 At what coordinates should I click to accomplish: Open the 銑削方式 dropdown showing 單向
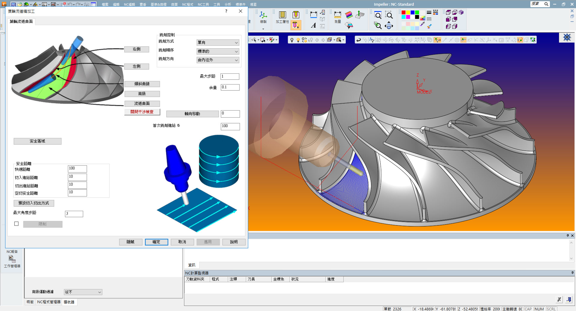coord(218,43)
